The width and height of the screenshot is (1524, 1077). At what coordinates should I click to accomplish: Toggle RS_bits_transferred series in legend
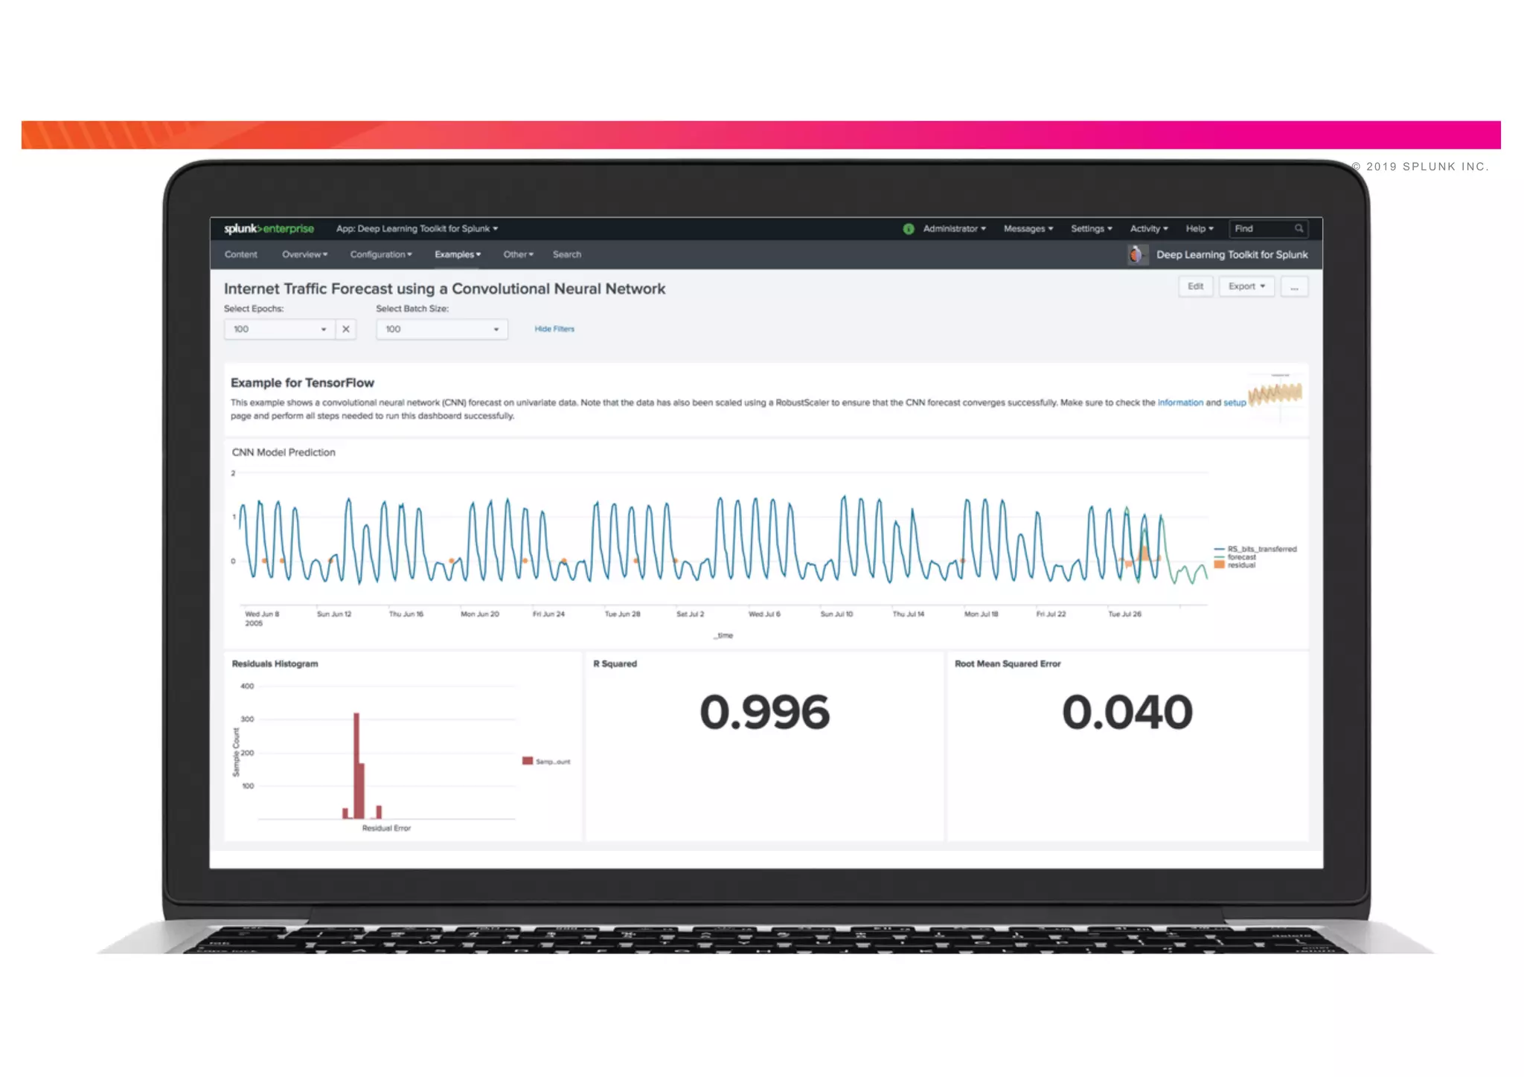coord(1261,549)
